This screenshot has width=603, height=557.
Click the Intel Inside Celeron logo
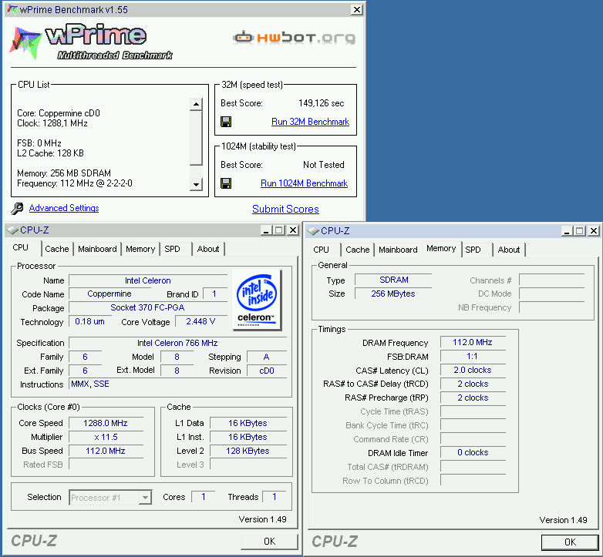[x=257, y=300]
